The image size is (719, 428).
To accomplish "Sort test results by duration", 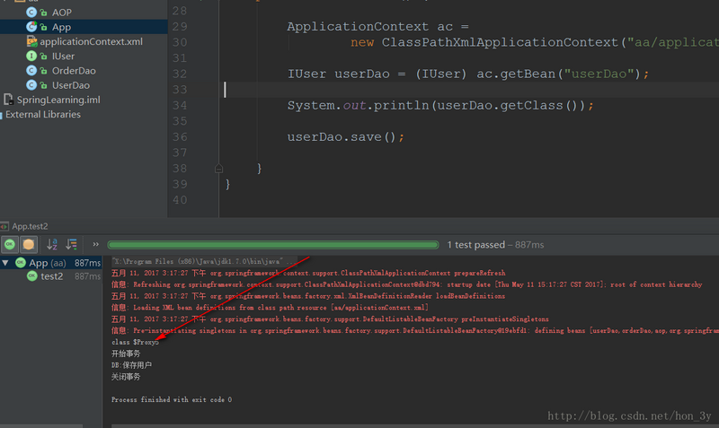I will click(71, 244).
